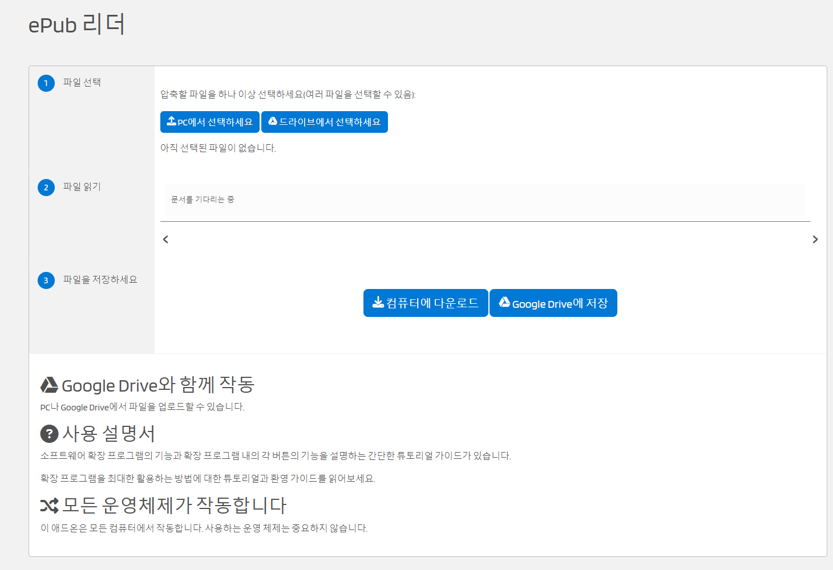Click the 'Google Drive와 함께 작동' heading
The image size is (833, 570).
[x=158, y=385]
